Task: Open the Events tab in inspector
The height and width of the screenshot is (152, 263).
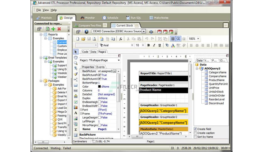Action: tap(100, 67)
